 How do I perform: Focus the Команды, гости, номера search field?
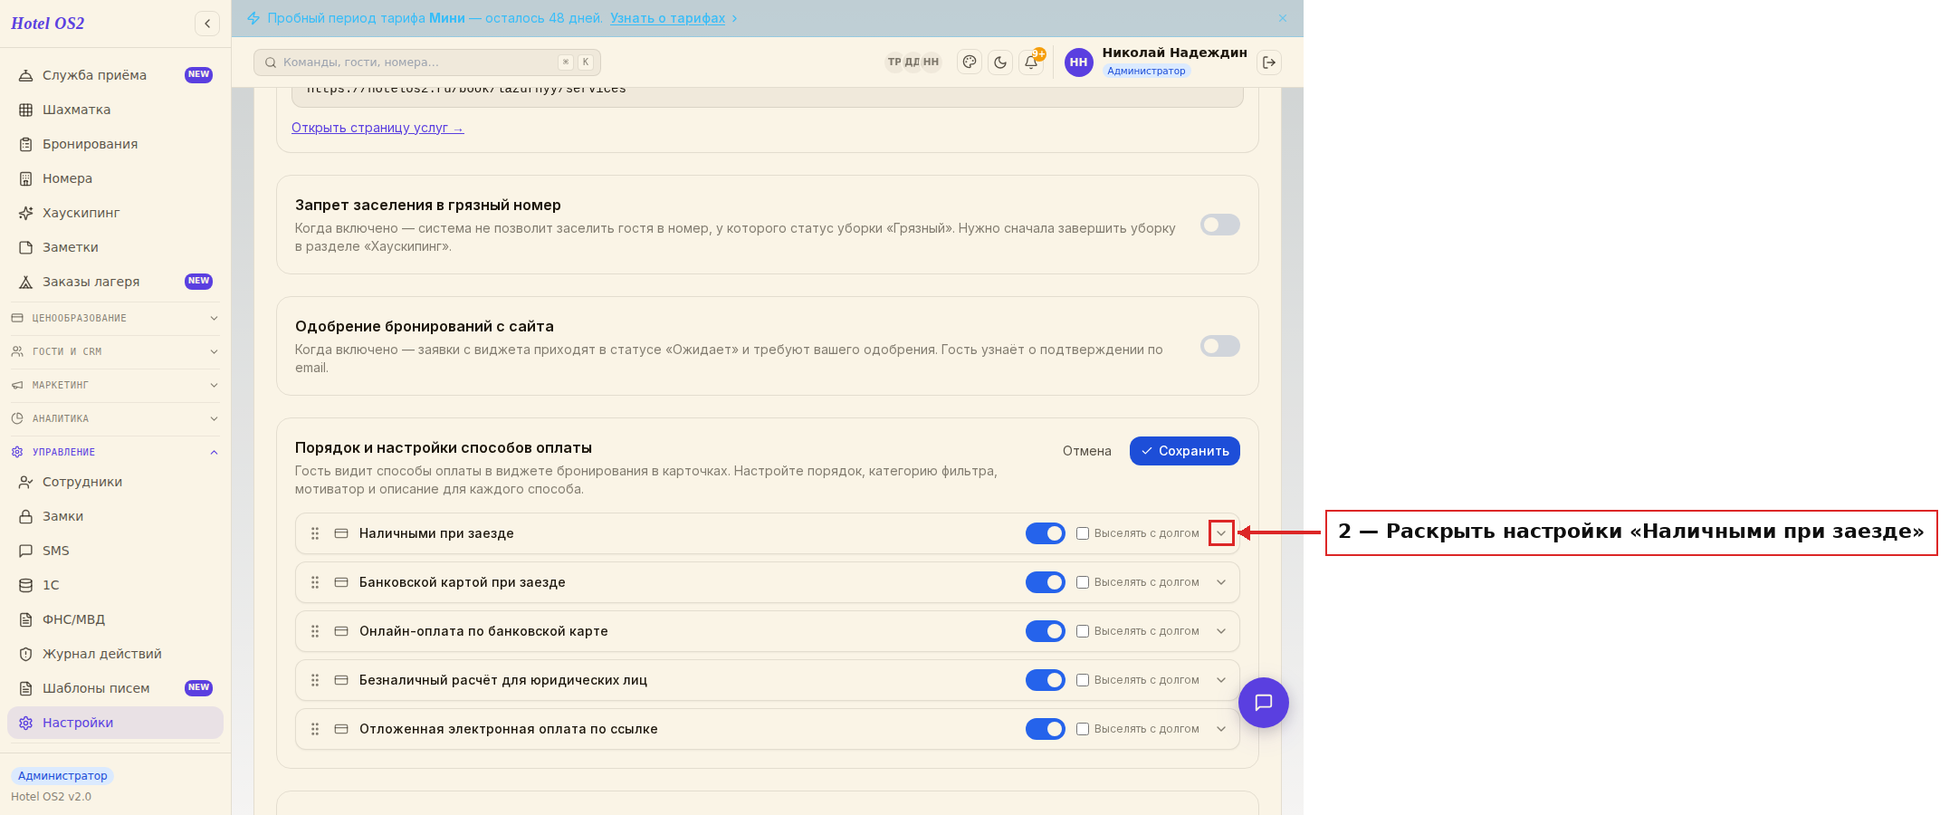click(427, 62)
